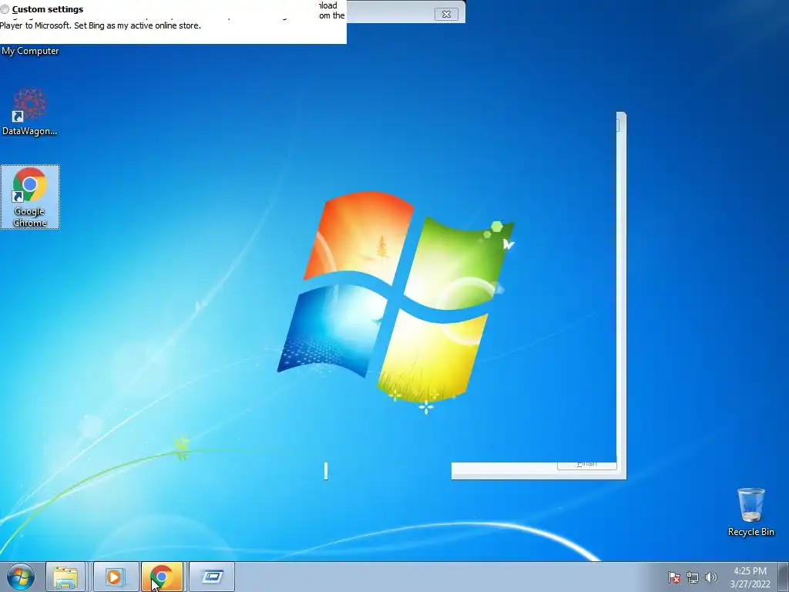
Task: Click the Show desktop button on the taskbar
Action: click(784, 577)
